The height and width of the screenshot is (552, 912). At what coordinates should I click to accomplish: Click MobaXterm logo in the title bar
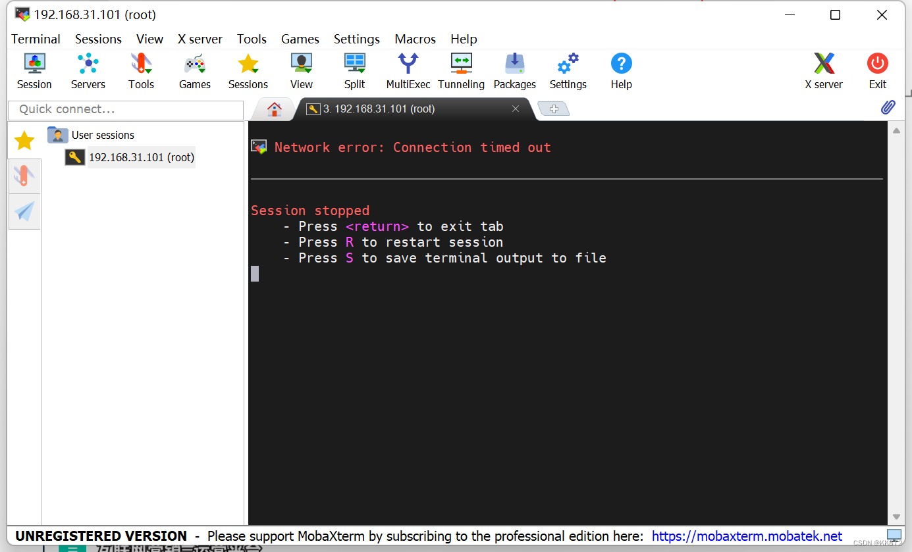click(x=22, y=14)
